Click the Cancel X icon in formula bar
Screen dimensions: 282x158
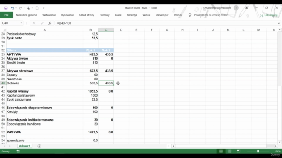(x=34, y=23)
